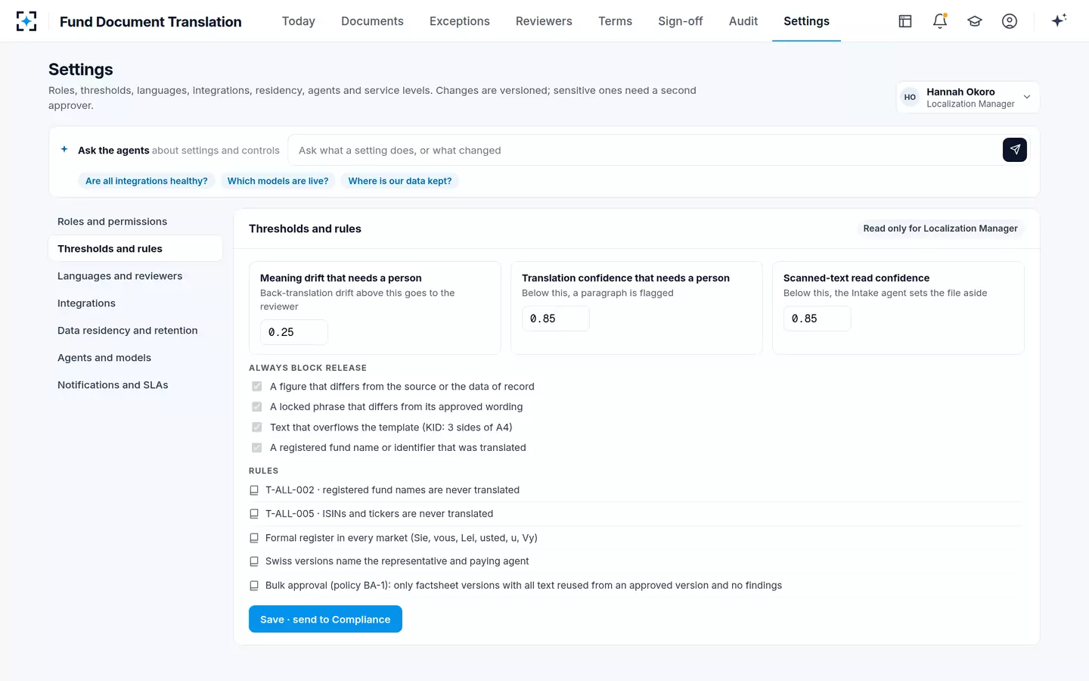The height and width of the screenshot is (681, 1089).
Task: Ask 'Which models are live?'
Action: click(278, 181)
